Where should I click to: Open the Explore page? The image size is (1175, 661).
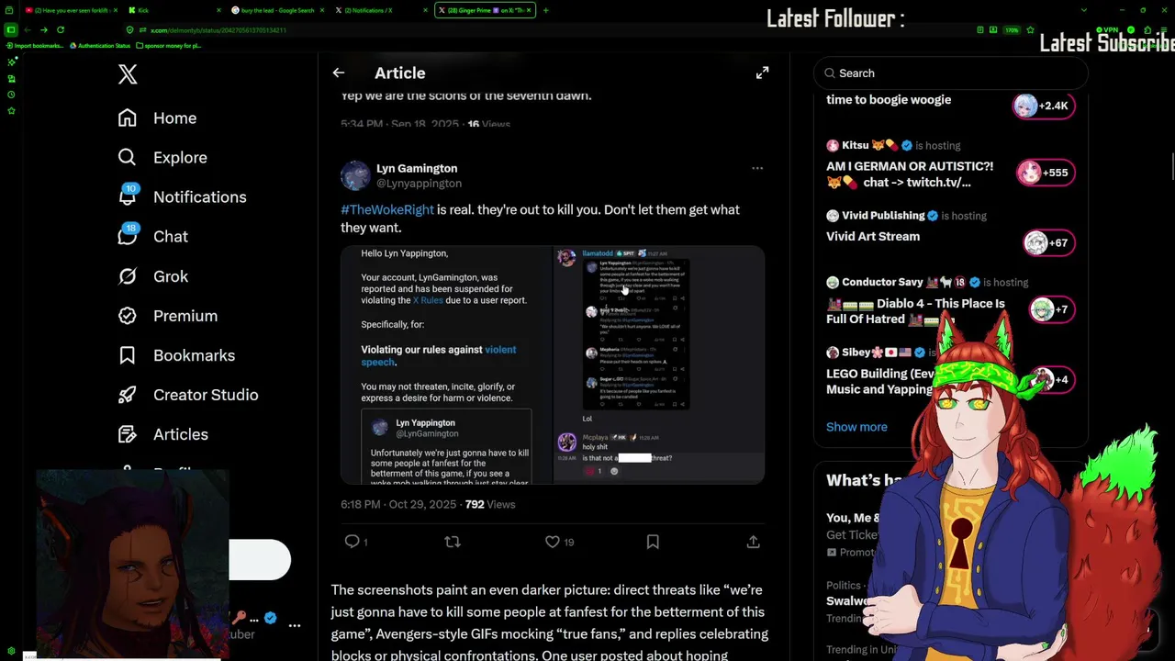pyautogui.click(x=162, y=157)
